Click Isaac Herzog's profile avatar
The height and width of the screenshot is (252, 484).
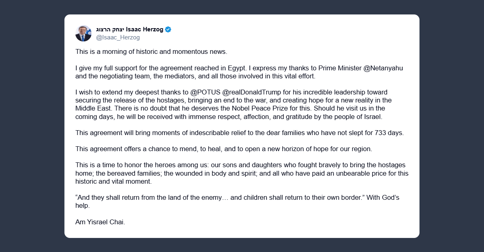click(x=83, y=33)
